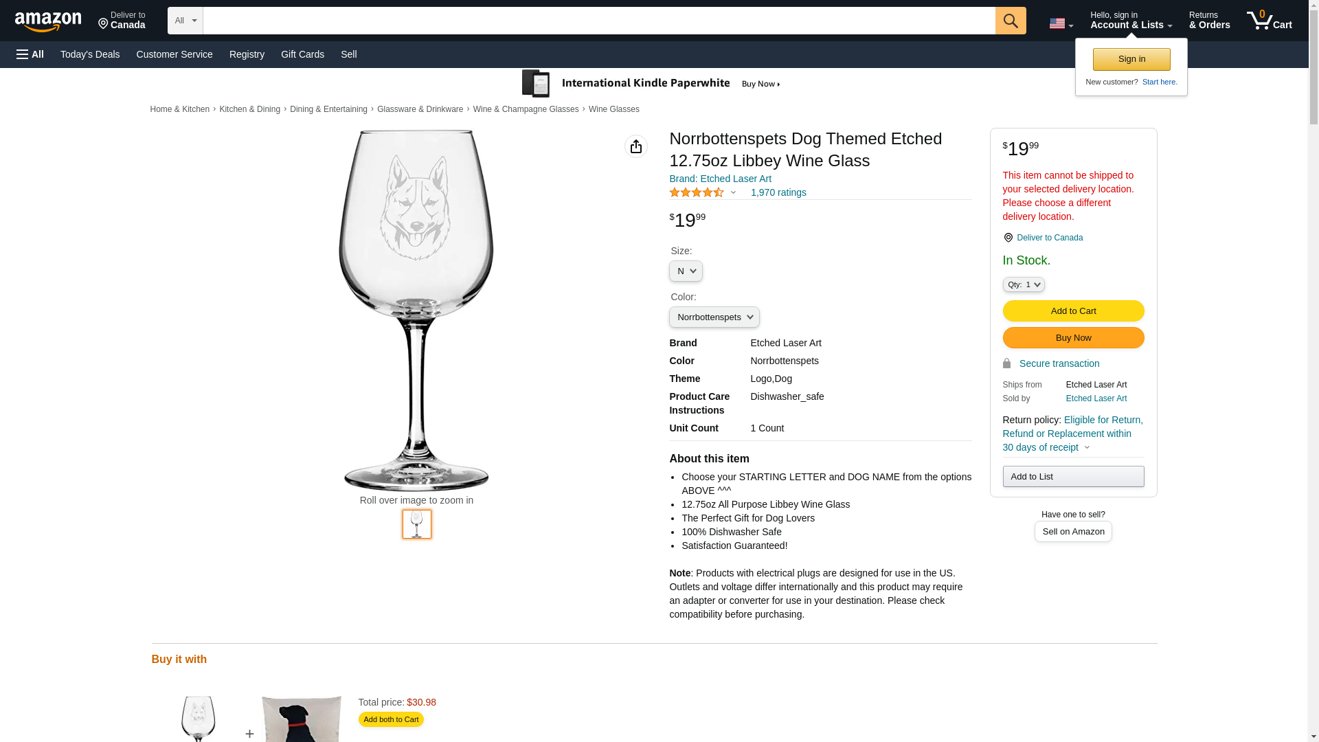Screen dimensions: 1319x742
Task: Open the search category All dropdown
Action: (x=185, y=21)
